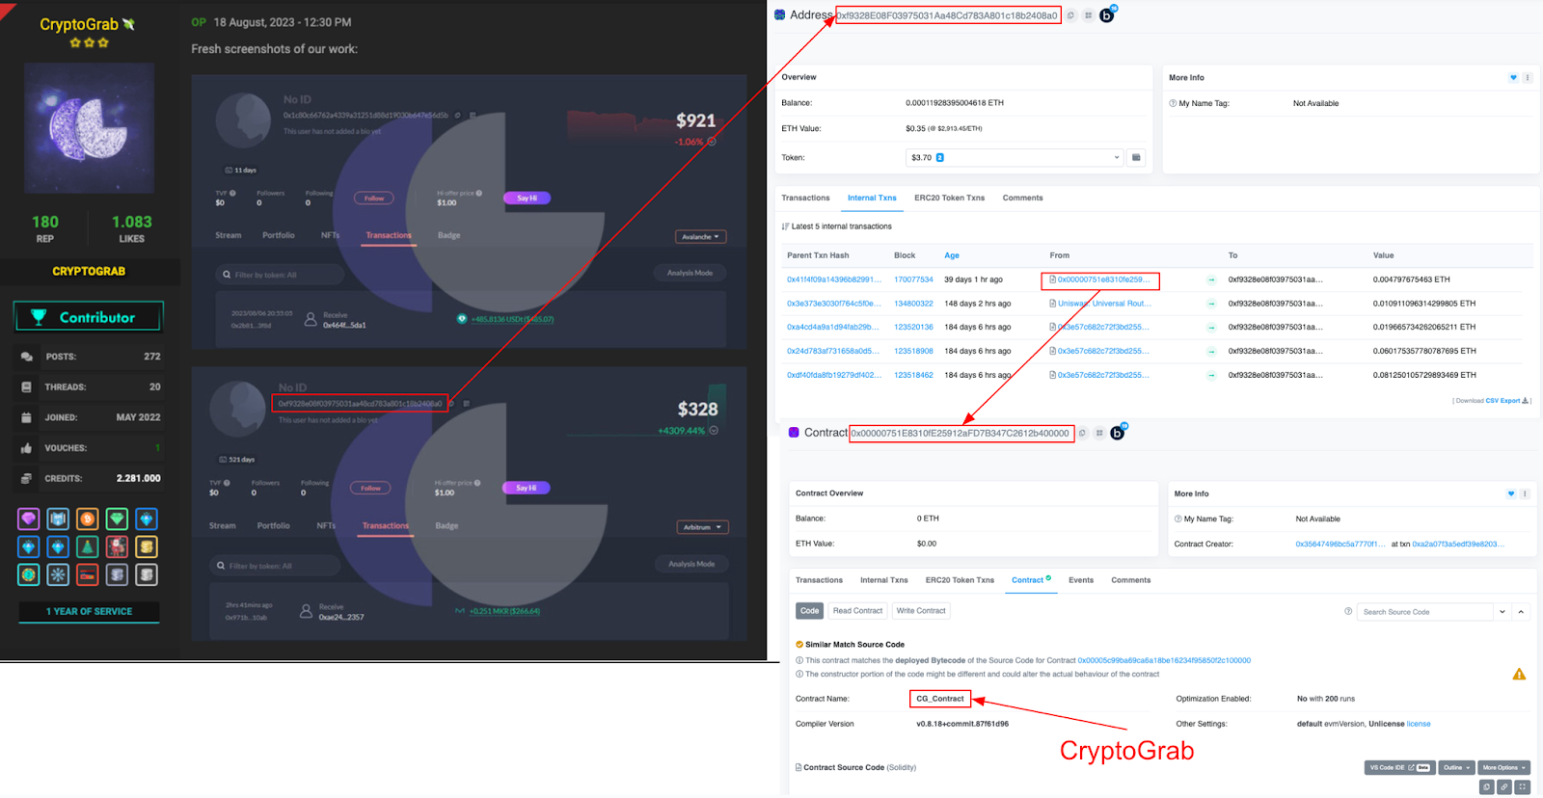The image size is (1543, 798).
Task: Open the Avalanche chain dropdown
Action: [700, 237]
